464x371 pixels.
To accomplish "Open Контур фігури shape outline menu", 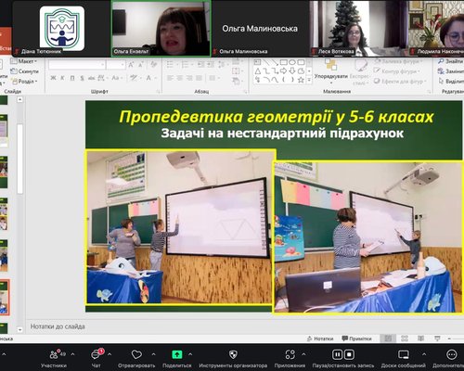I will coord(396,71).
